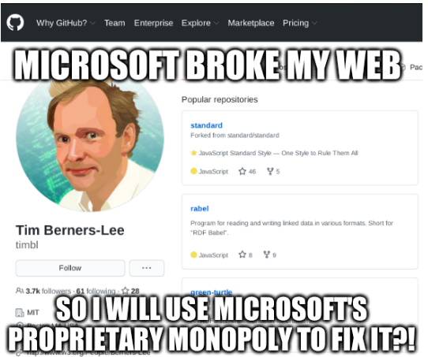Follow Tim Berners-Lee

(x=70, y=268)
